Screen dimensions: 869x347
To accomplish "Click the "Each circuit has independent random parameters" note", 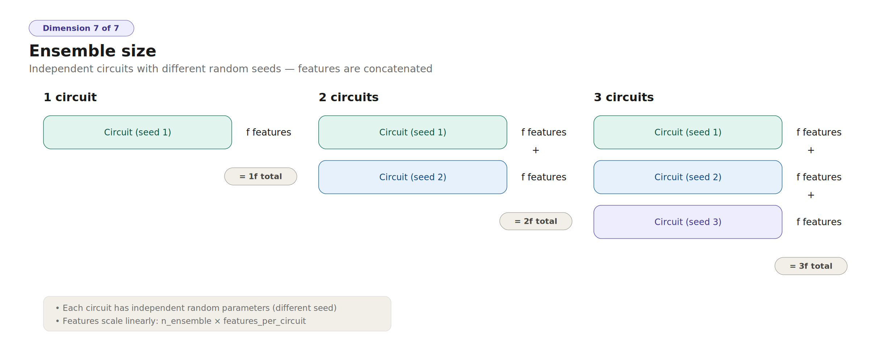I will pyautogui.click(x=199, y=308).
